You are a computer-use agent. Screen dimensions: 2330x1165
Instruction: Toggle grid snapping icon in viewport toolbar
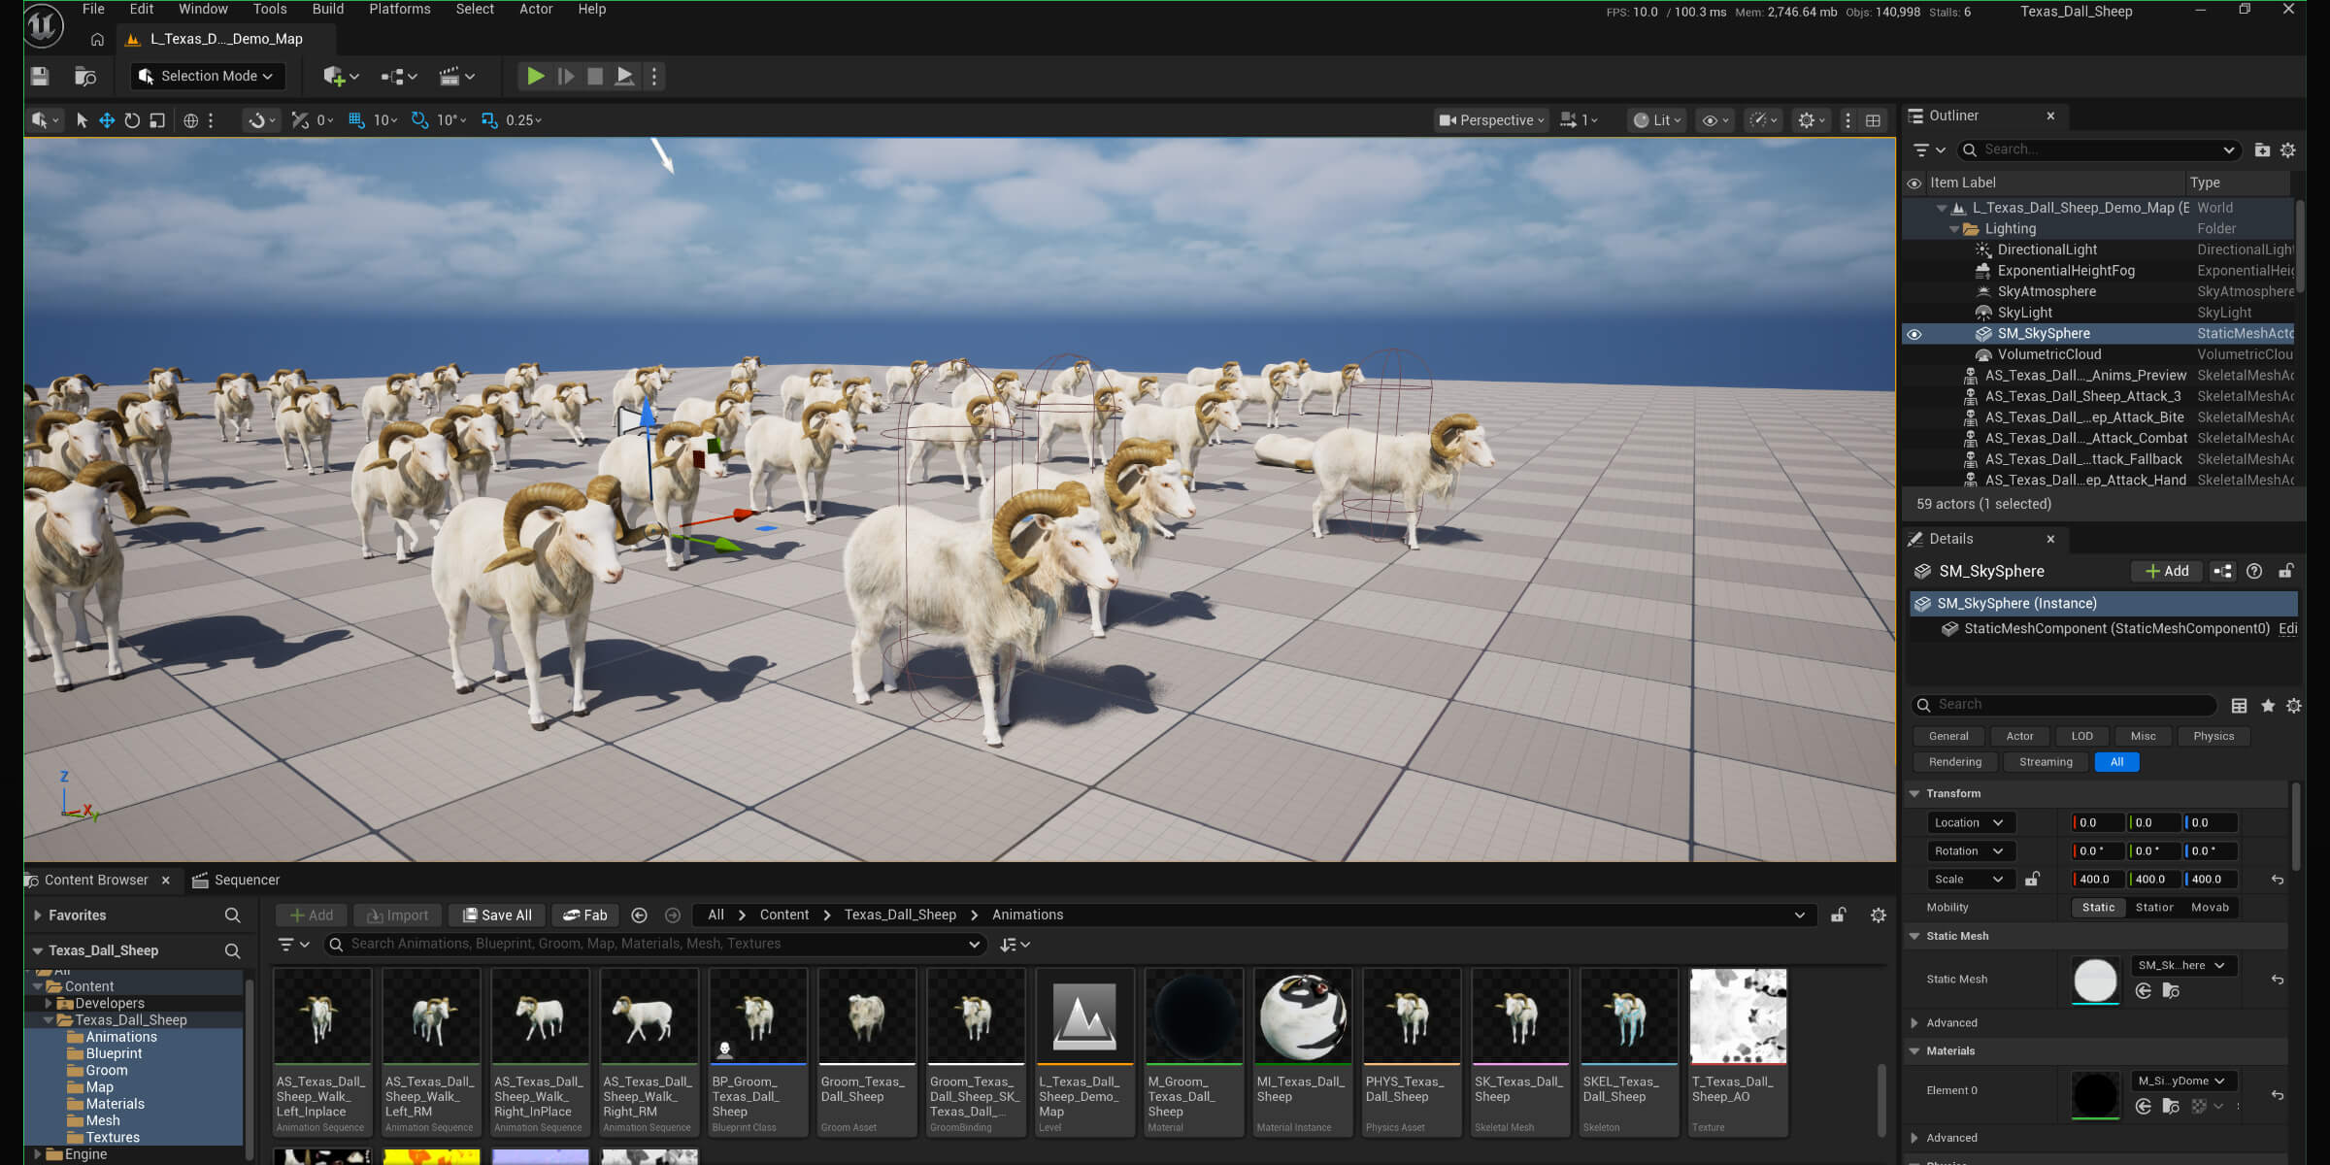(x=356, y=120)
